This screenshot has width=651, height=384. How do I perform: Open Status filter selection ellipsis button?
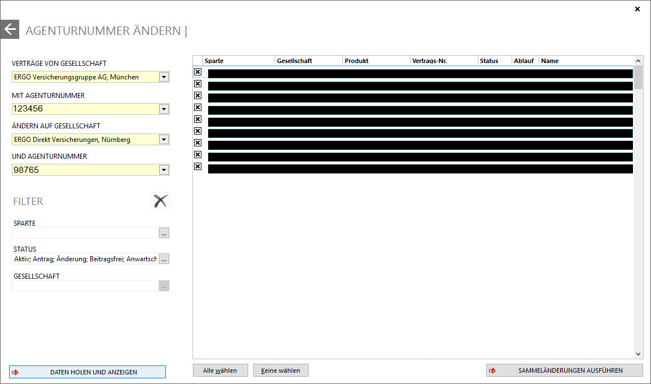(164, 259)
